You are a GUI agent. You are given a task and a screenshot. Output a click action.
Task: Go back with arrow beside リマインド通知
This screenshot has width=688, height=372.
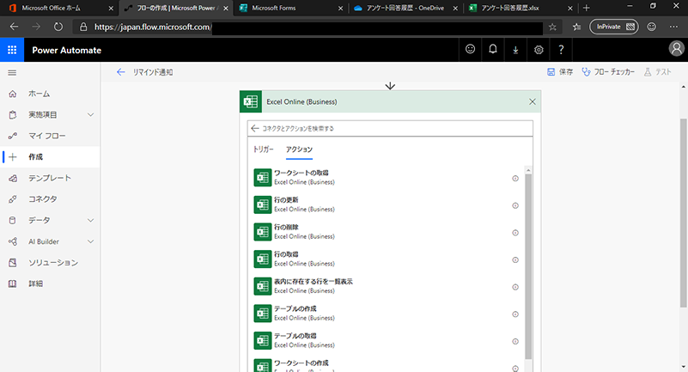120,72
